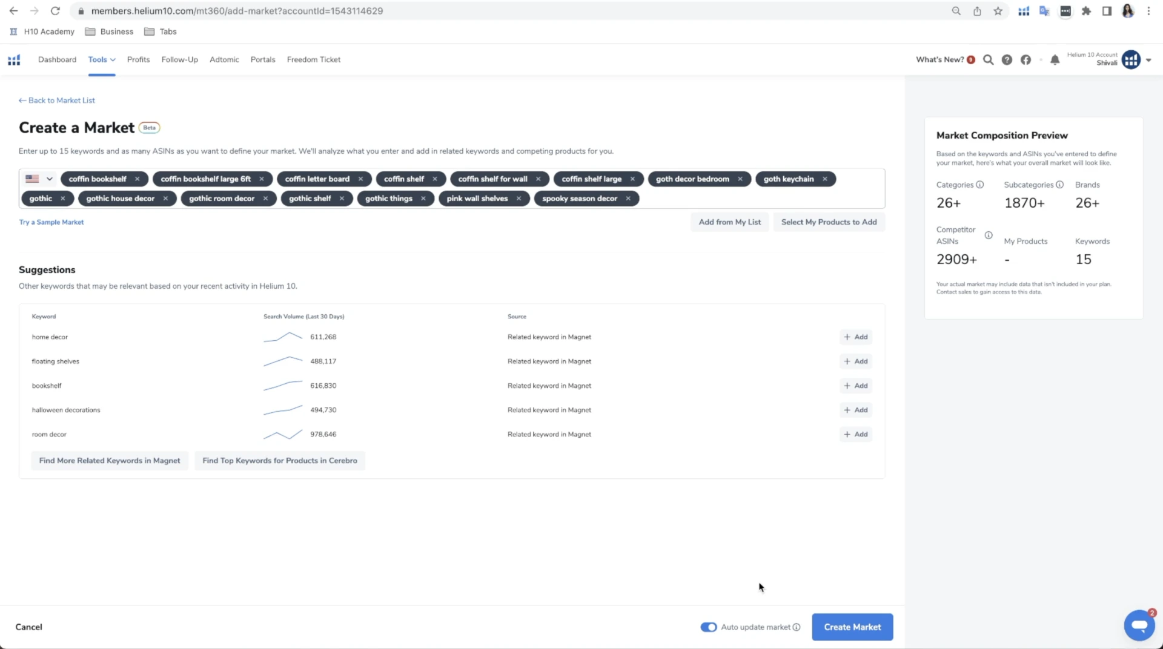Open the chat support bubble

tap(1139, 625)
